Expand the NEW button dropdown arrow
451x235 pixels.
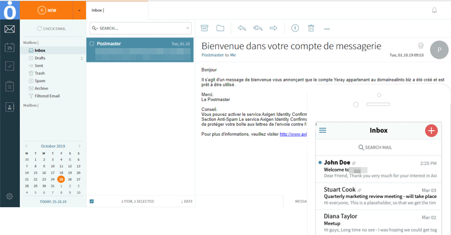pyautogui.click(x=79, y=10)
